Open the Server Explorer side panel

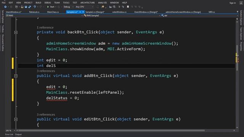tap(3, 17)
